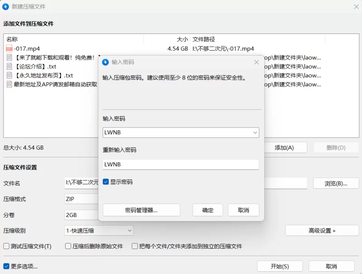Screen dimensions: 362x274
Task: Click the icon of 【来了就能下载和观看!纯免费!】
Action: click(x=9, y=57)
